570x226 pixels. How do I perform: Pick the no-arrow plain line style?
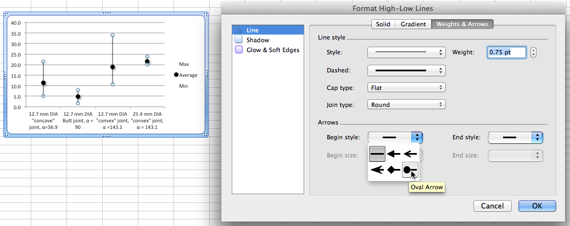pos(377,154)
